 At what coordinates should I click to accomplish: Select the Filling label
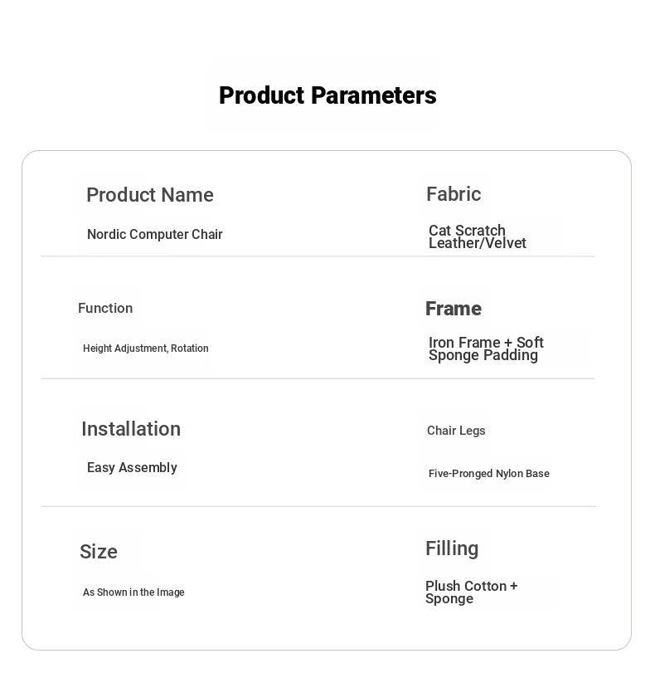click(452, 548)
